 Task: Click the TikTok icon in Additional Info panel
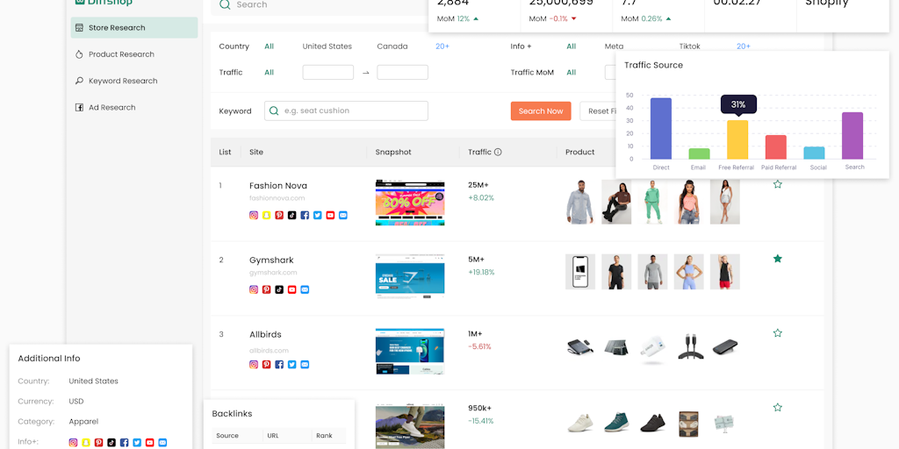point(111,443)
